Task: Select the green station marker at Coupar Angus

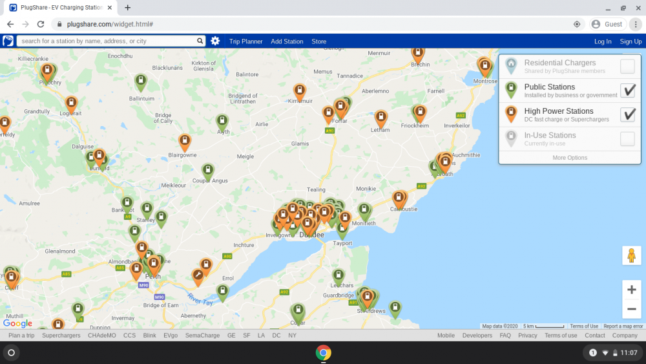Action: point(208,172)
